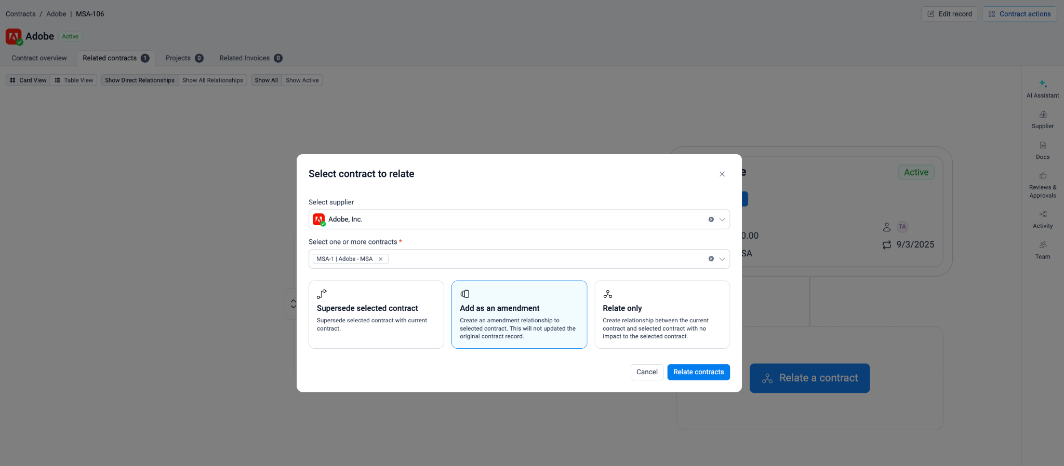Close the Select contract dialog

pyautogui.click(x=722, y=174)
